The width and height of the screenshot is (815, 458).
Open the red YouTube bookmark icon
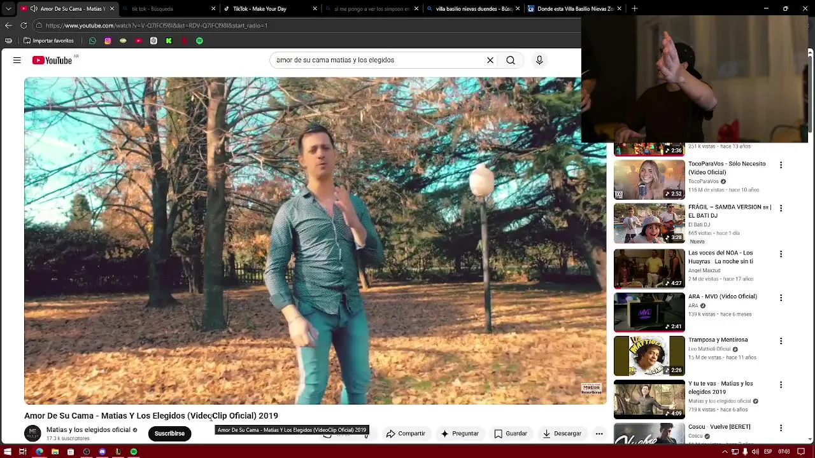tap(138, 41)
